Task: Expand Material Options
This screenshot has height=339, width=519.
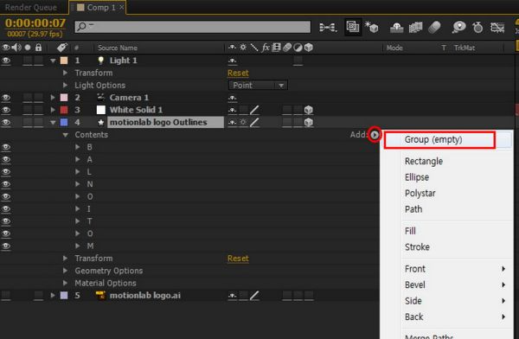Action: (65, 283)
